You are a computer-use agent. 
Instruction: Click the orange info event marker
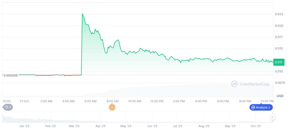[112, 107]
